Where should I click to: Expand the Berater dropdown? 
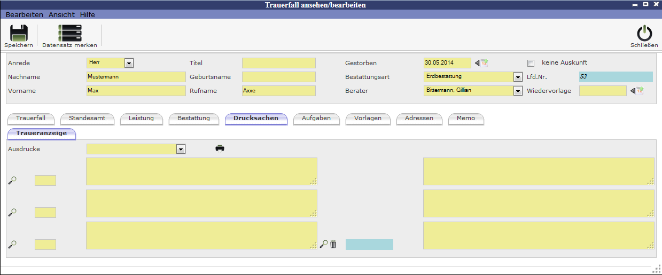click(x=517, y=91)
